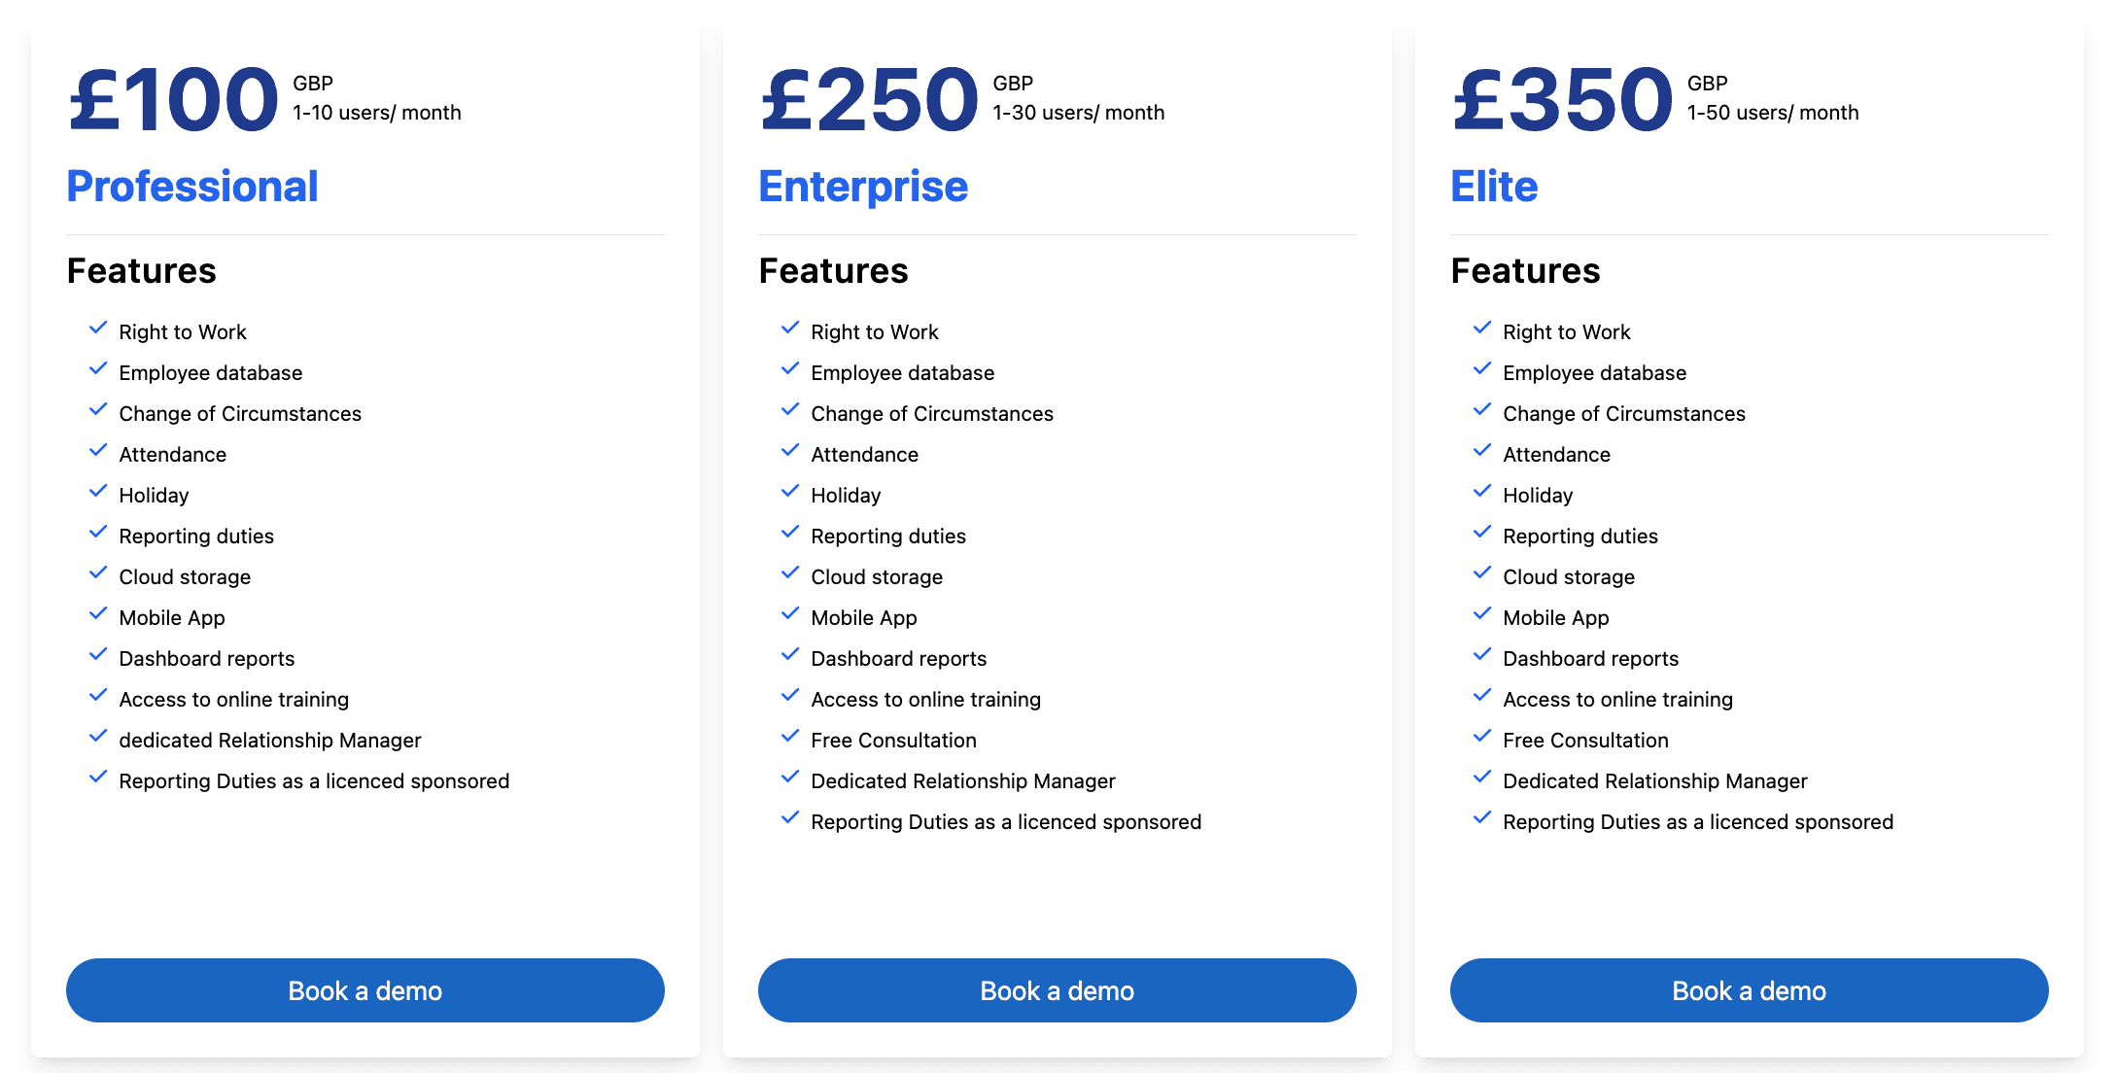Select the Professional plan title
Viewport: 2117px width, 1073px height.
tap(191, 186)
